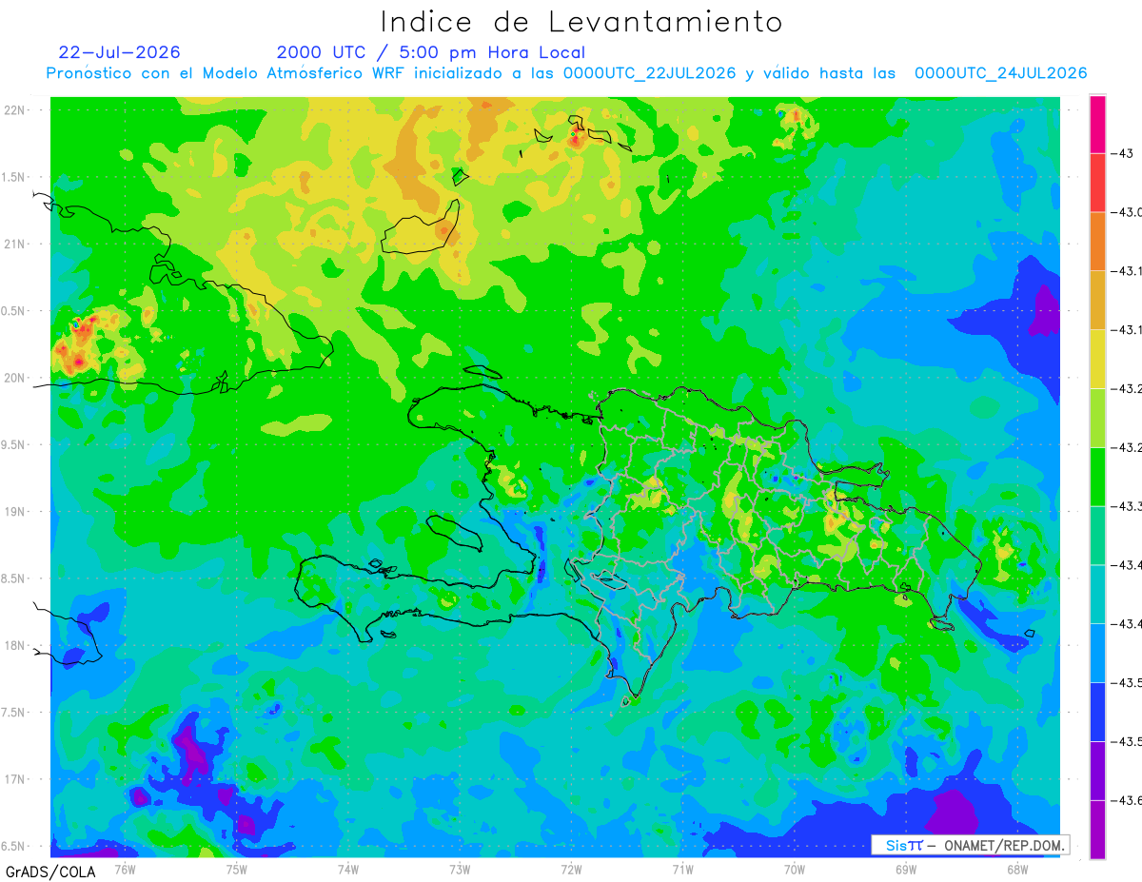Click the '70W' longitude label
This screenshot has height=882, width=1142.
(795, 869)
